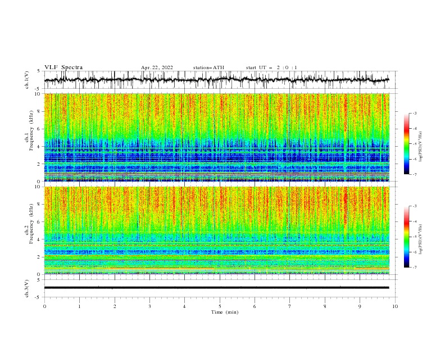Click the 'start UT = 2 :0 :1' text

271,67
